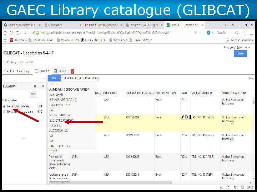Click the status bar mute speaker icon
257x192 pixels.
[236, 187]
